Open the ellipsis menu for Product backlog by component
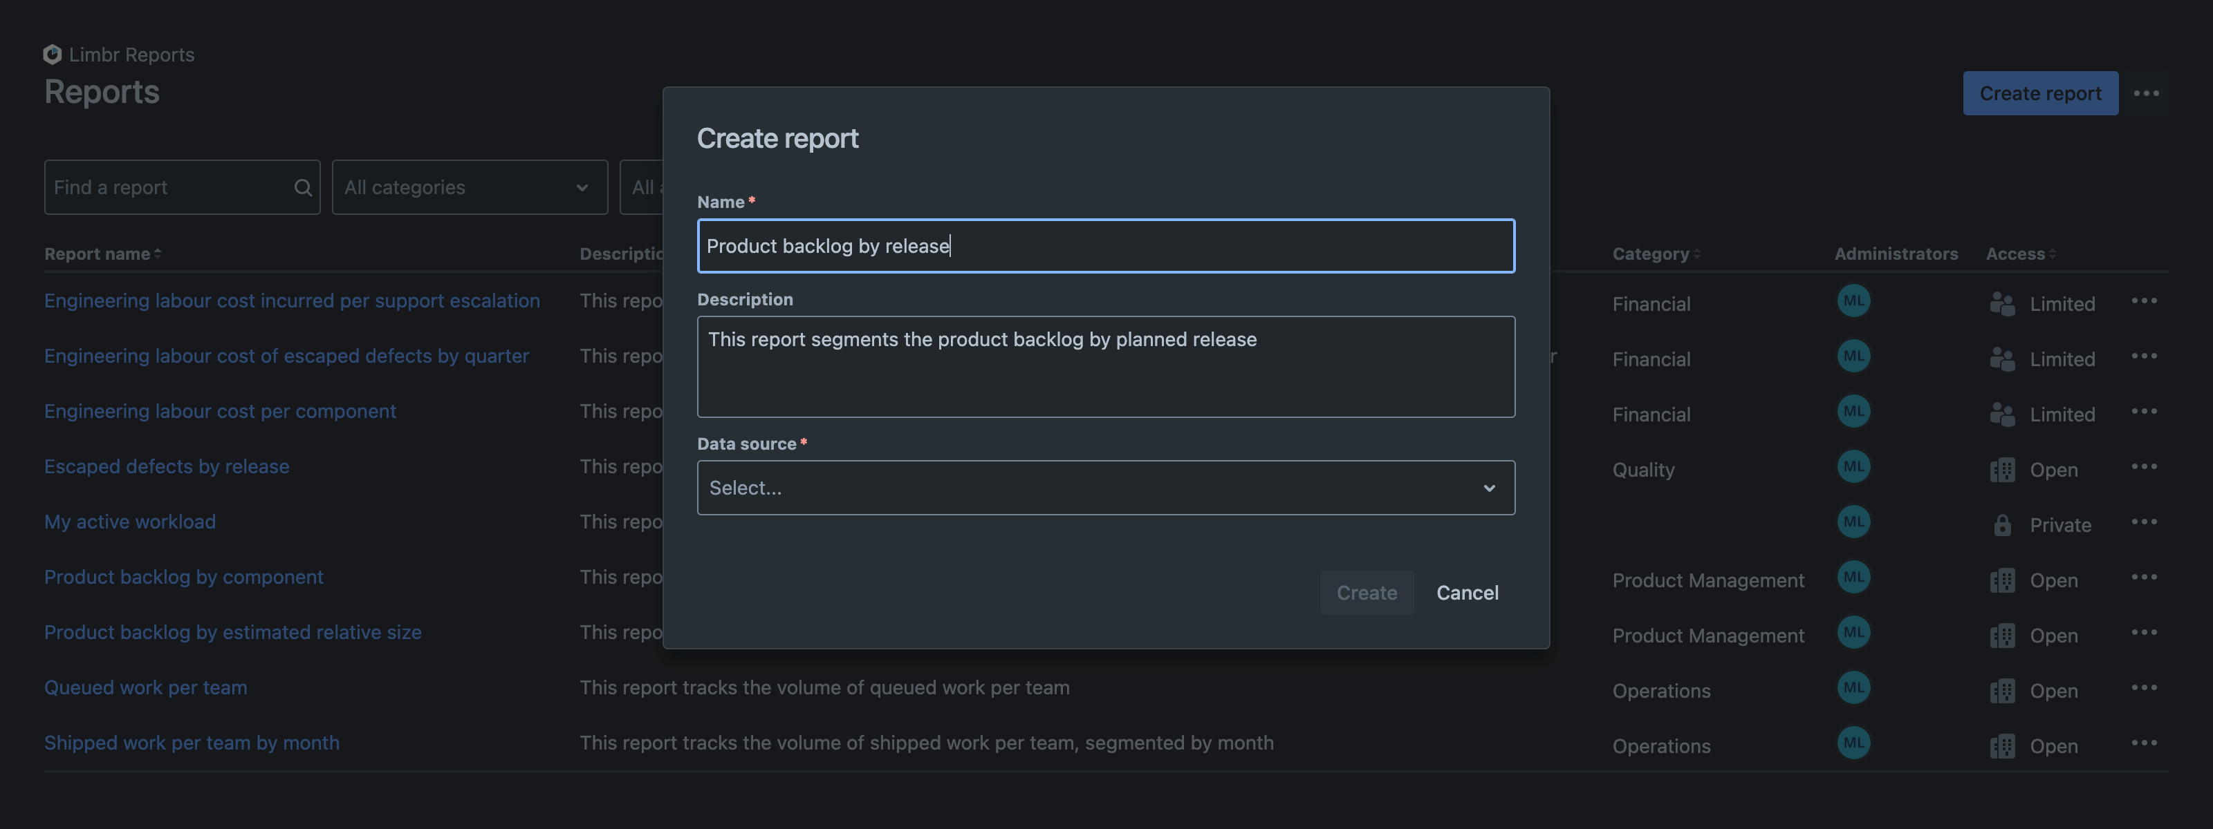The height and width of the screenshot is (829, 2213). pos(2145,577)
